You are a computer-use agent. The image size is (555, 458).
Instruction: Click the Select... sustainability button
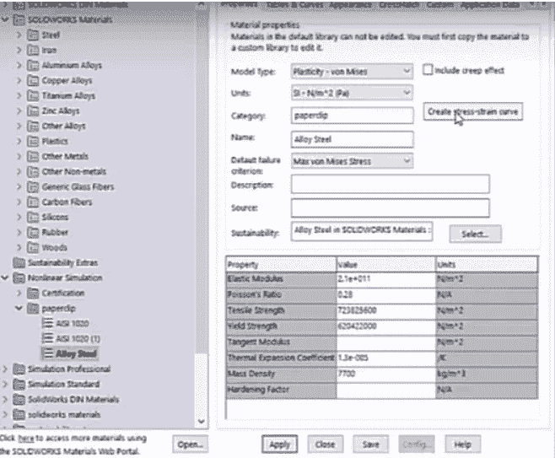point(475,234)
